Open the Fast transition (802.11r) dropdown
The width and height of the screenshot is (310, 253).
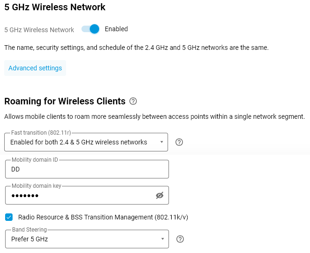point(79,142)
